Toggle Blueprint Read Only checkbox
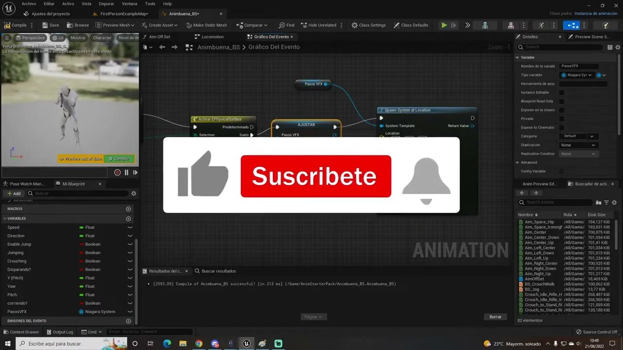 562,101
